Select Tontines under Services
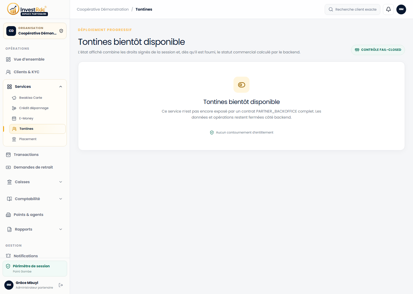The height and width of the screenshot is (294, 413). pyautogui.click(x=37, y=129)
